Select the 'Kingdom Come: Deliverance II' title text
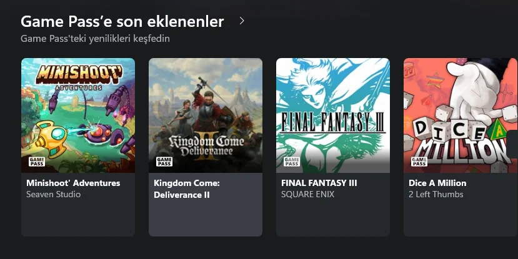Image resolution: width=518 pixels, height=259 pixels. click(187, 189)
